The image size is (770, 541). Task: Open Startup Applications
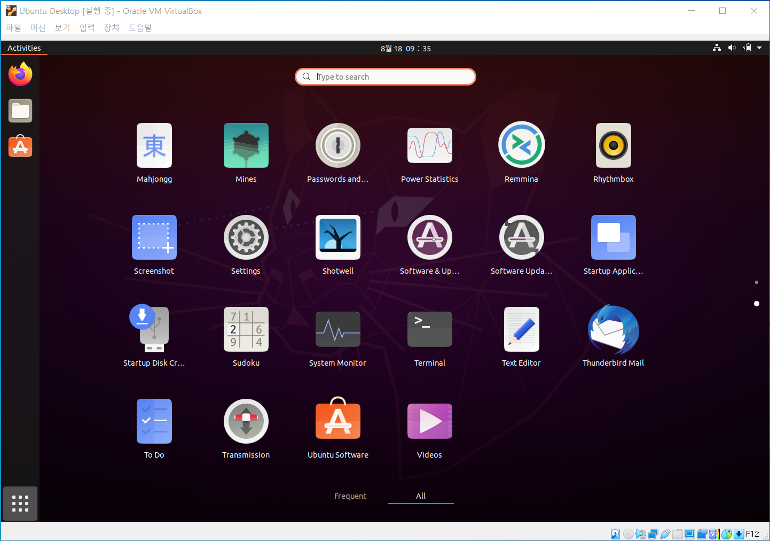coord(614,245)
